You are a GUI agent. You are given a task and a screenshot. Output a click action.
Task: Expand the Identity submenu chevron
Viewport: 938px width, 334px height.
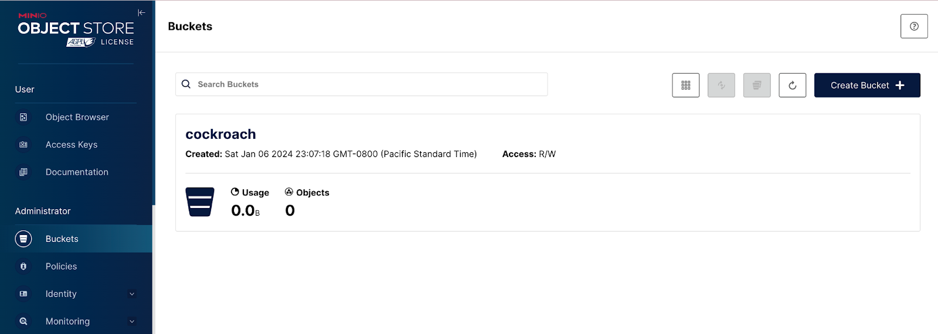[132, 294]
